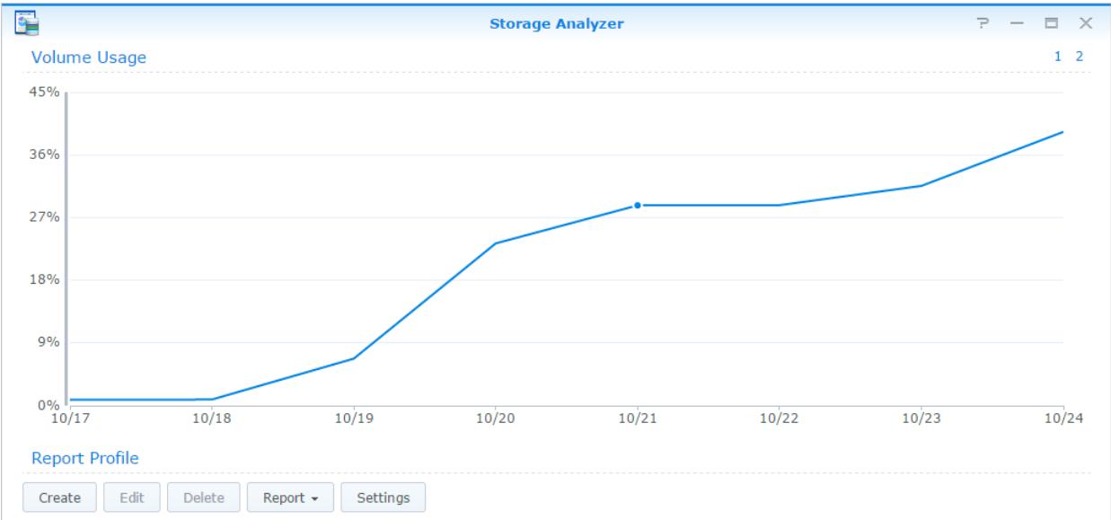Image resolution: width=1111 pixels, height=520 pixels.
Task: Click the 0% y-axis label
Action: pyautogui.click(x=51, y=405)
